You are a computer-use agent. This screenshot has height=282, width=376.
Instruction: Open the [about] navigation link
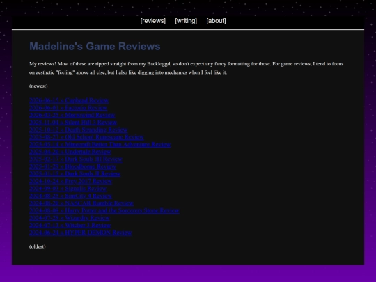(216, 21)
